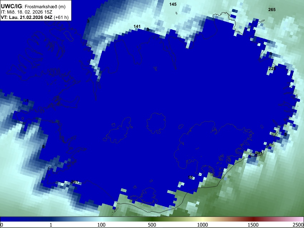The width and height of the screenshot is (304, 228).
Task: Click the color scale label 1
Action: click(51, 225)
